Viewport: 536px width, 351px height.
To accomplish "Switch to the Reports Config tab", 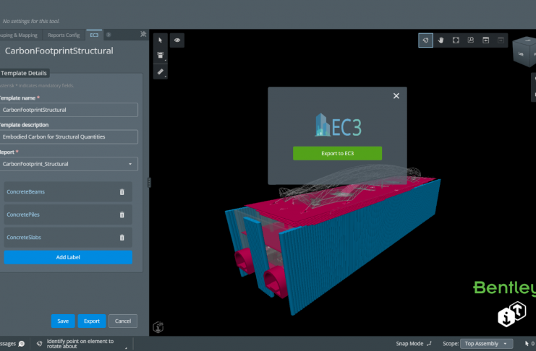I will tap(64, 35).
